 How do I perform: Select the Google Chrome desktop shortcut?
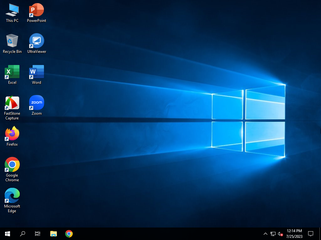12,170
